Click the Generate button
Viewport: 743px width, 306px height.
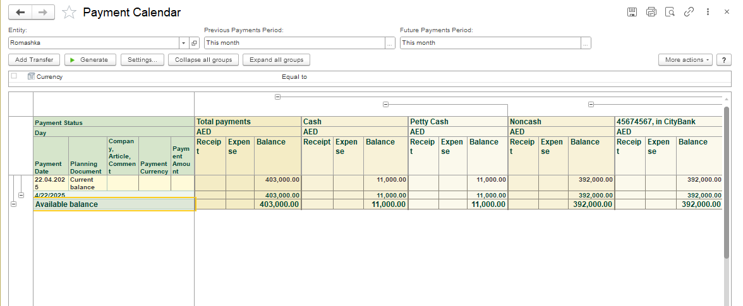pyautogui.click(x=90, y=60)
